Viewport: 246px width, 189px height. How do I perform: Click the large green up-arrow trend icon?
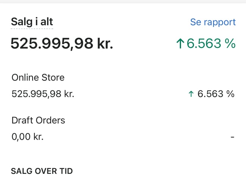click(180, 44)
